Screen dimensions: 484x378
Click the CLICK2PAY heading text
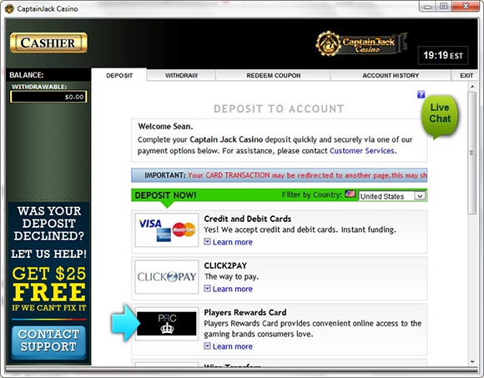point(225,265)
